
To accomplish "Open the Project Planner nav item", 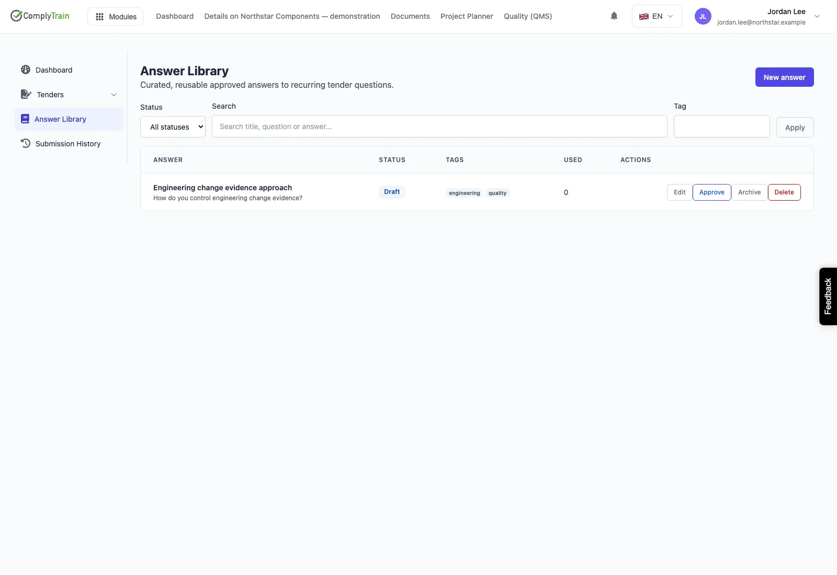I will point(467,16).
